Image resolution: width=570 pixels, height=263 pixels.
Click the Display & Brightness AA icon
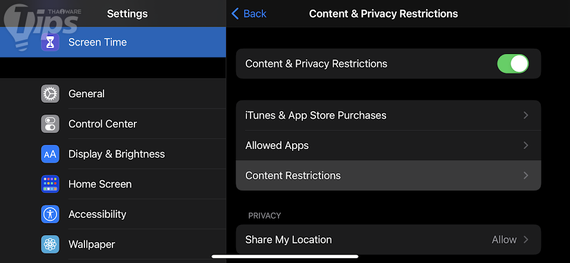coord(50,154)
